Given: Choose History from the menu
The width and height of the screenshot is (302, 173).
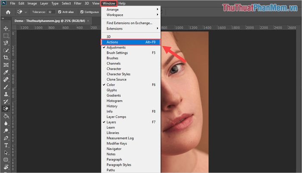Looking at the screenshot, I should (131, 106).
